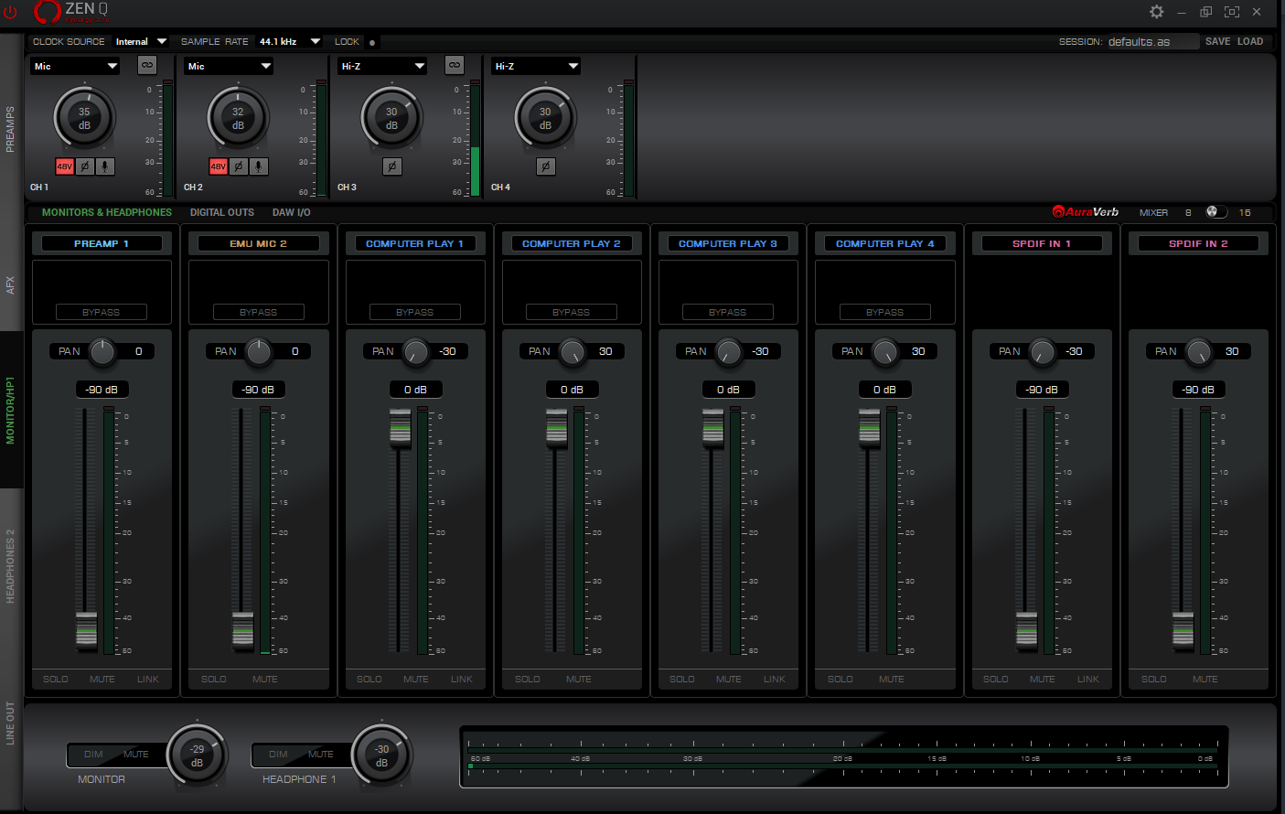This screenshot has height=814, width=1285.
Task: Click Bypass on COMPUTER PLAY 3 effects slot
Action: [x=728, y=312]
